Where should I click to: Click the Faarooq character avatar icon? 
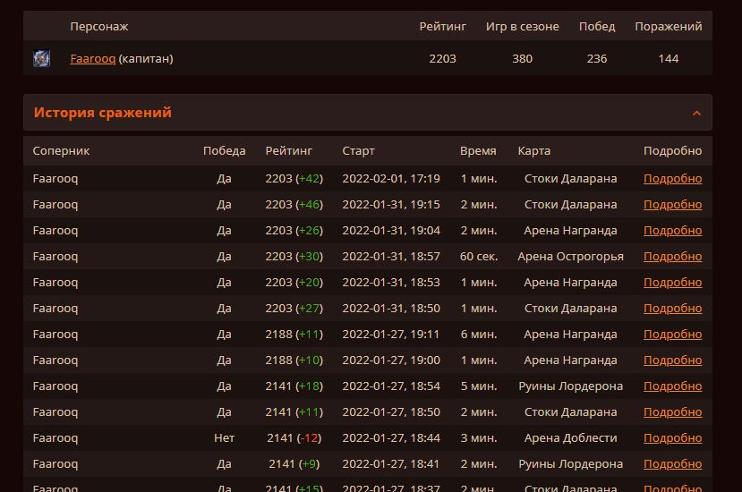(41, 59)
